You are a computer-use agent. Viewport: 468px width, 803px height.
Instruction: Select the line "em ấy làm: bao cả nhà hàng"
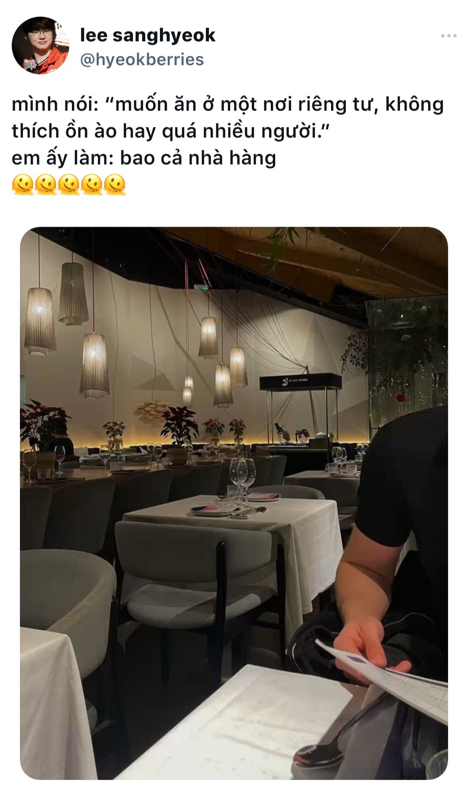(144, 158)
